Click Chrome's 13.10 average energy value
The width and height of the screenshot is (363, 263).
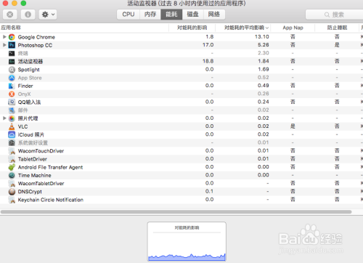pos(262,37)
